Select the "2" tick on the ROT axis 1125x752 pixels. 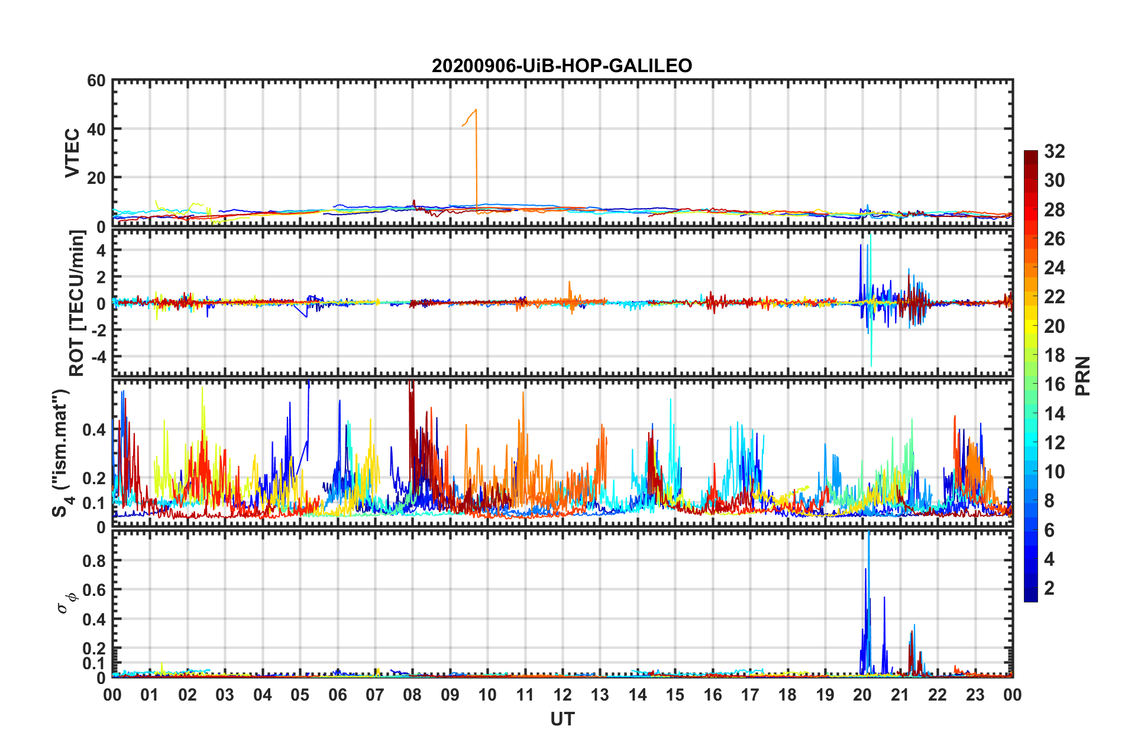[x=101, y=277]
